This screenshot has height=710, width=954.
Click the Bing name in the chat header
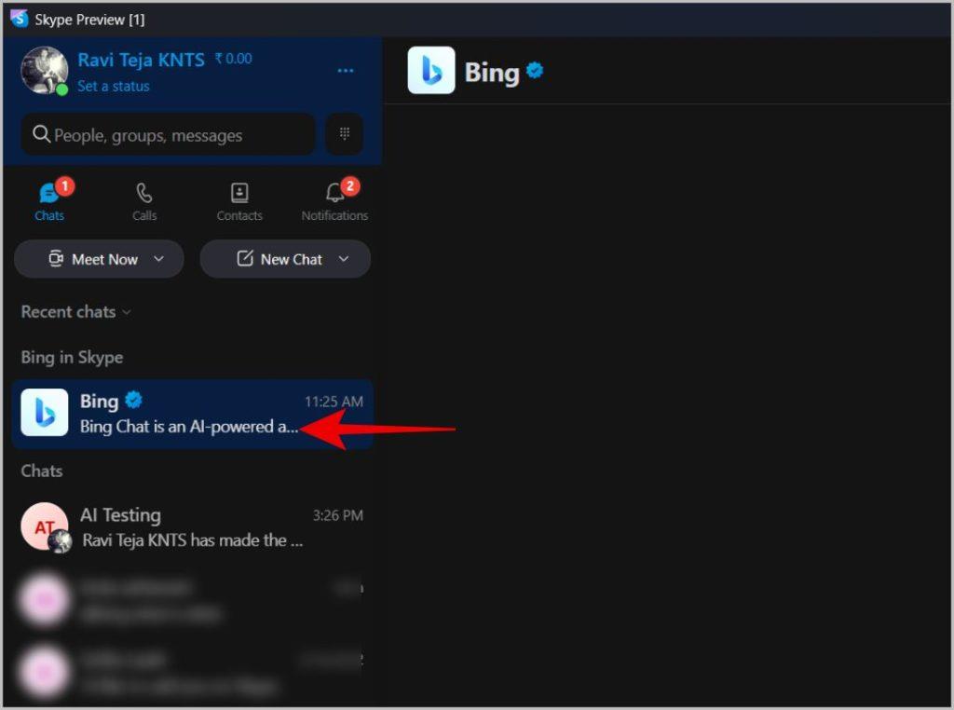492,73
